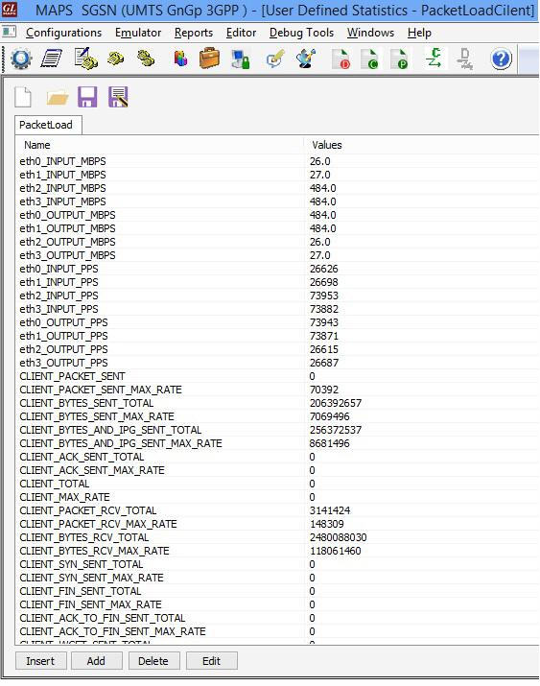Click the document with green P icon
The width and height of the screenshot is (540, 686).
[x=399, y=59]
